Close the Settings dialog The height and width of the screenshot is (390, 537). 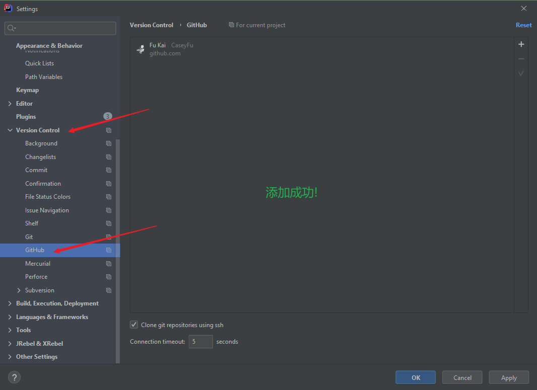point(523,8)
